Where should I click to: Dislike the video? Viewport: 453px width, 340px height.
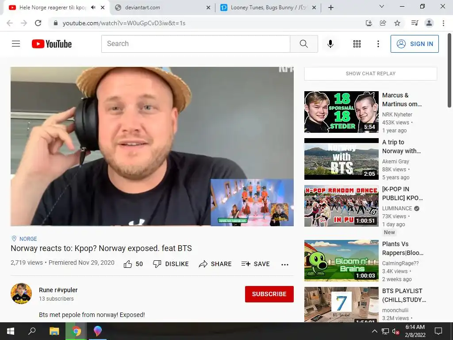coord(171,264)
